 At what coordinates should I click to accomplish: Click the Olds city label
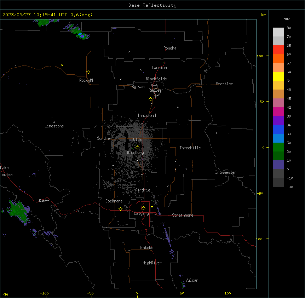[137, 139]
